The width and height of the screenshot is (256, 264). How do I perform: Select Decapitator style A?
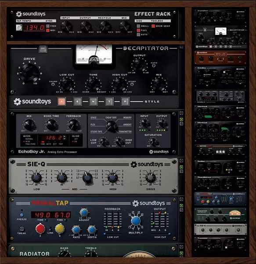pos(61,102)
